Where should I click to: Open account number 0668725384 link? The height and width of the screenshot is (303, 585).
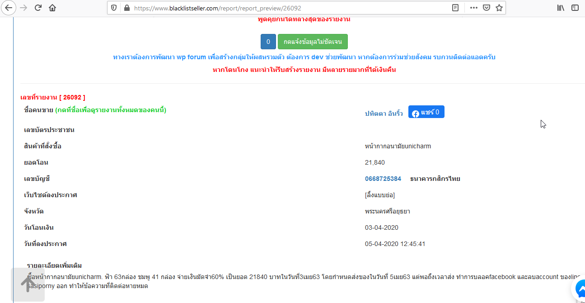click(x=383, y=179)
